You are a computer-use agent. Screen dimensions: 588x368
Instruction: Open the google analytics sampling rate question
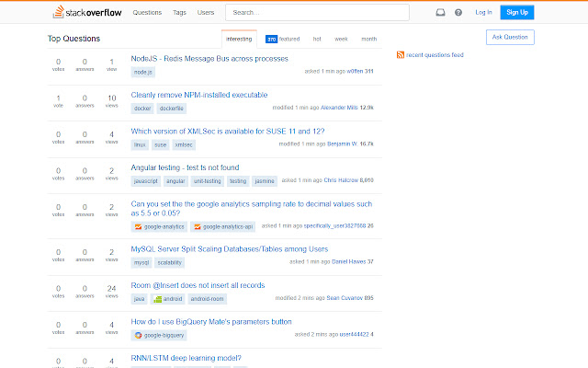pos(251,209)
